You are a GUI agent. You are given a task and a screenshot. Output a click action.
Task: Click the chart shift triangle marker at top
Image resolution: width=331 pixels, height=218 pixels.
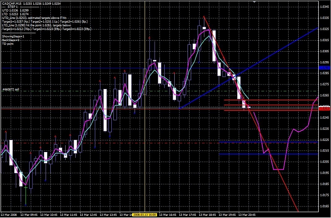pos(254,2)
